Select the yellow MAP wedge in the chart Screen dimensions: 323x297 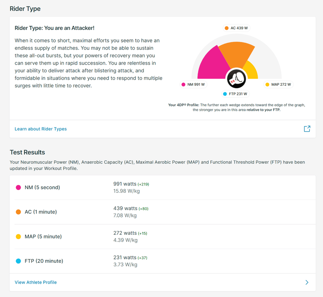point(251,71)
